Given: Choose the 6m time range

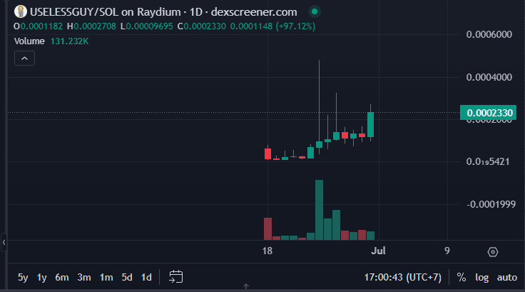Looking at the screenshot, I should (62, 277).
